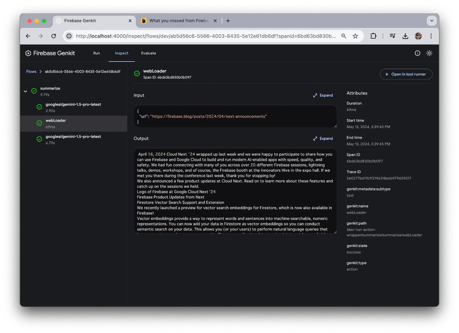Go to the Inspect tab
The width and height of the screenshot is (459, 333).
click(x=122, y=53)
